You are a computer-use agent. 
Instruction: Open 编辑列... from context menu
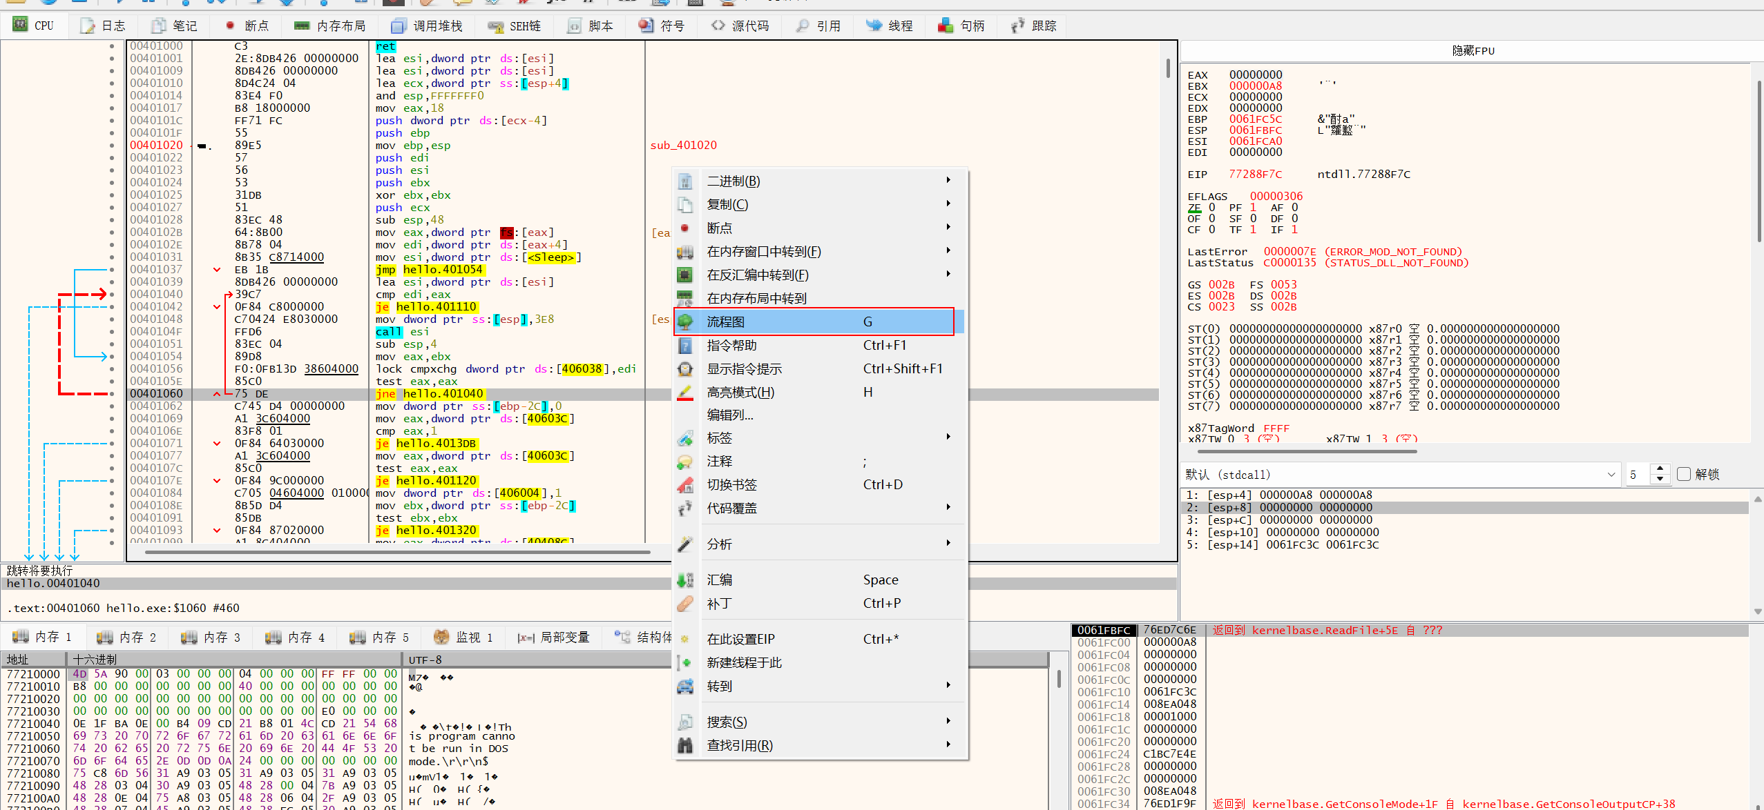(x=818, y=415)
